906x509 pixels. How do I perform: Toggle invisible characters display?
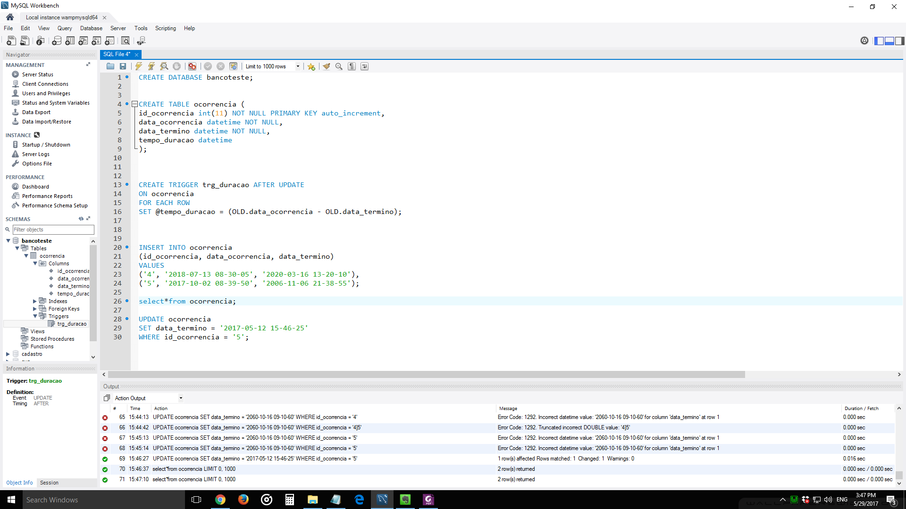point(352,66)
